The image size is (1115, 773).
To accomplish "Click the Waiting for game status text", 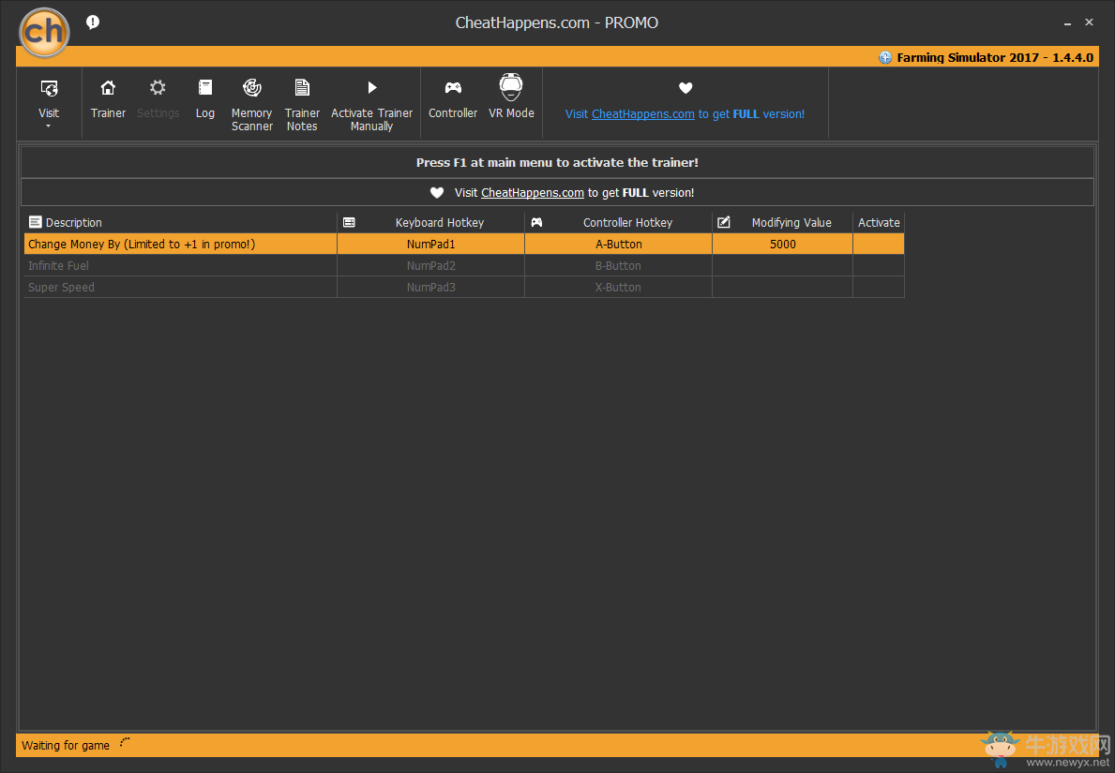I will pos(66,745).
